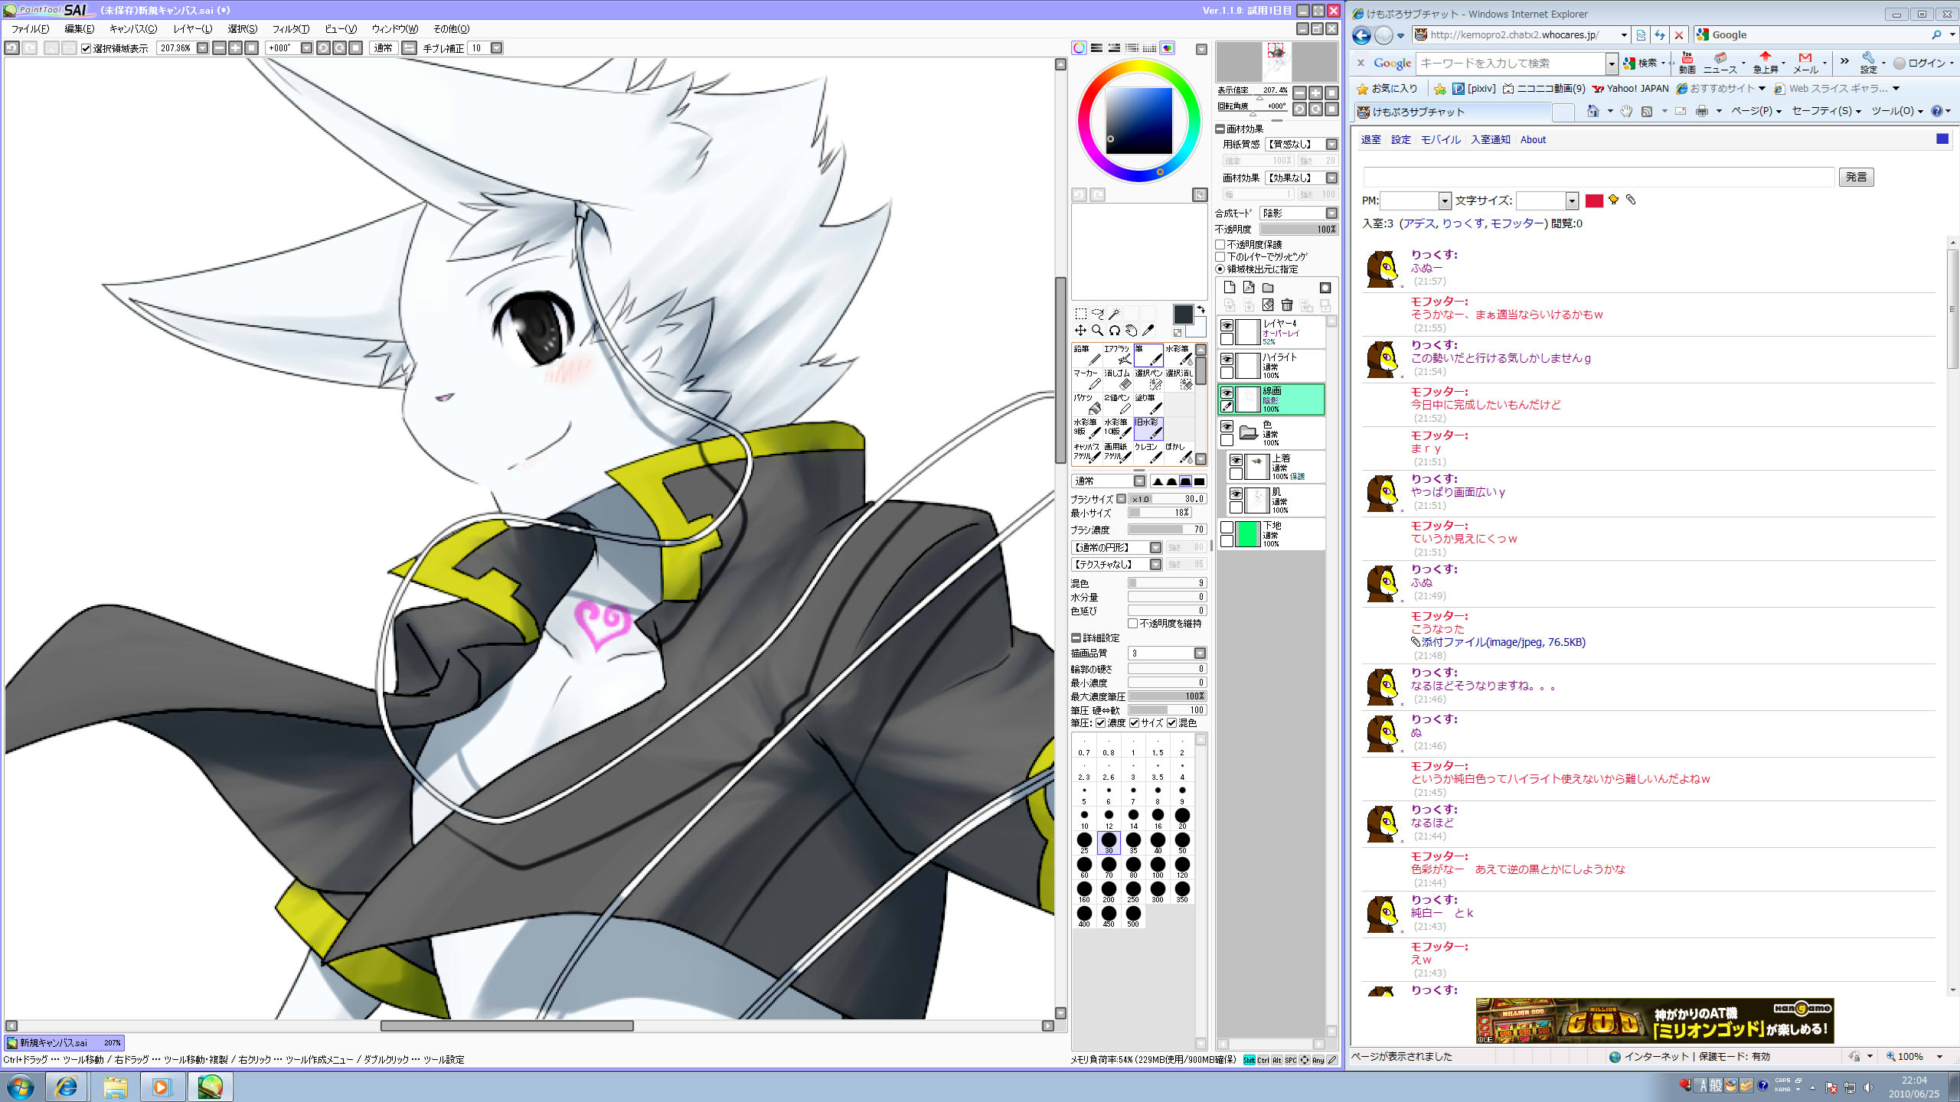Open the 合成モード blend mode dropdown
Viewport: 1960px width, 1102px height.
[1331, 214]
